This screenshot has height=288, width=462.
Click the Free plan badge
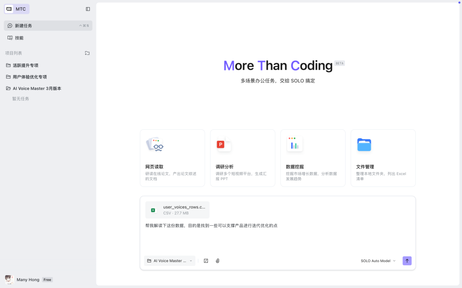(47, 279)
